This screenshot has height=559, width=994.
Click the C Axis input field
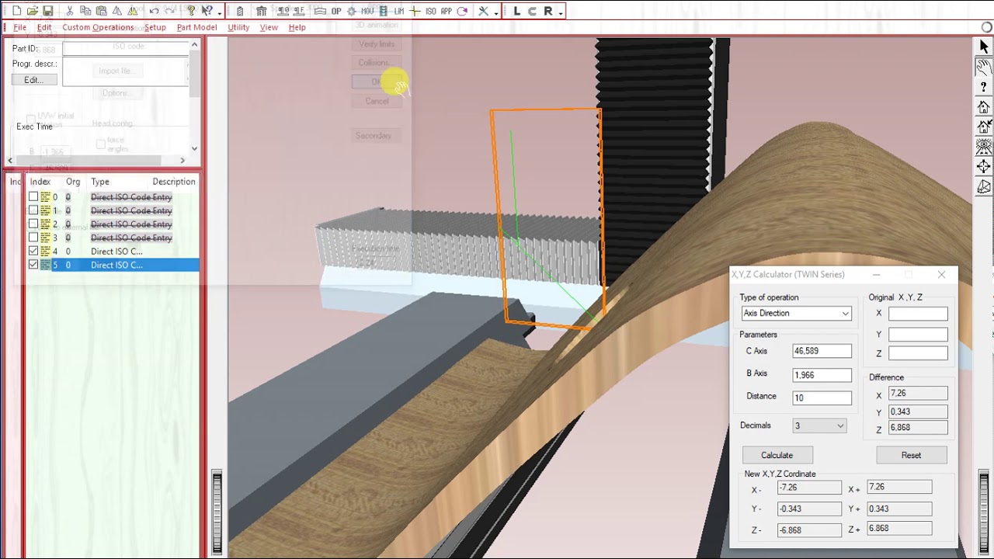click(822, 351)
